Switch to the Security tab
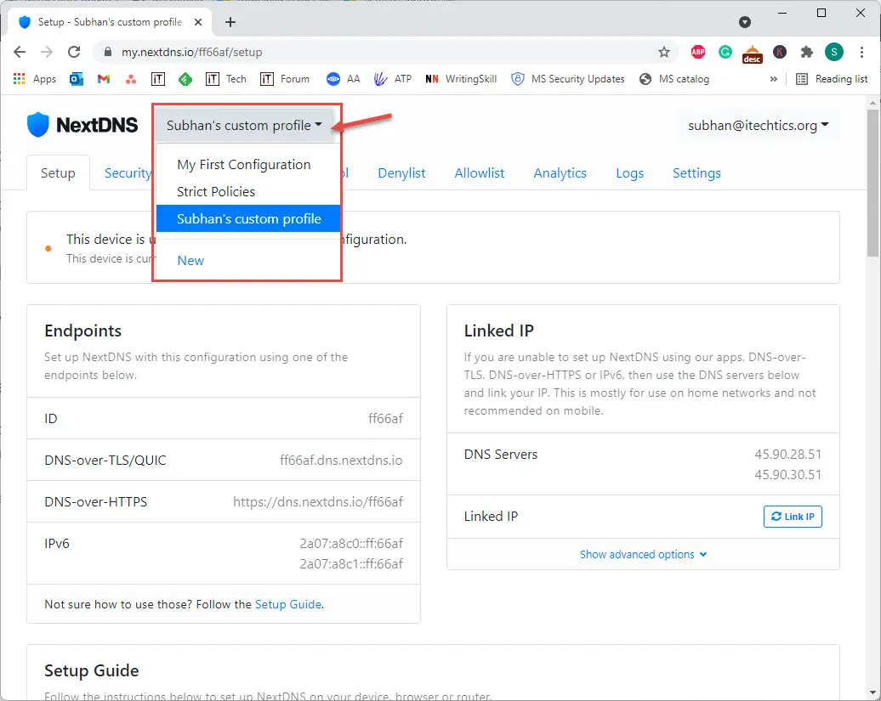 pyautogui.click(x=128, y=172)
